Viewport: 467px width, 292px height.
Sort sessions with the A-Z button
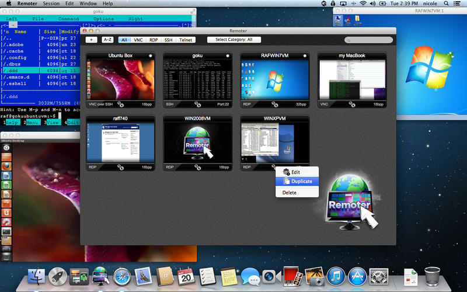tap(107, 40)
